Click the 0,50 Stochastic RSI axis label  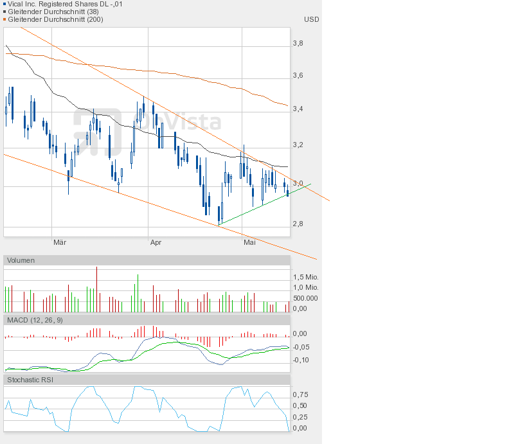tap(300, 406)
